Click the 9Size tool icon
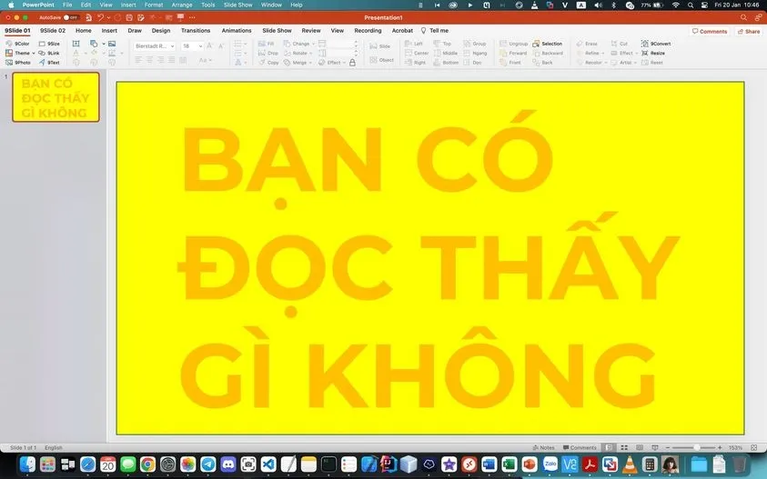The width and height of the screenshot is (767, 479). (x=43, y=44)
